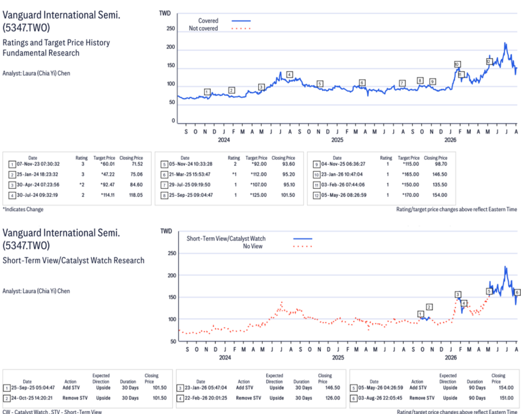Click the red dotted Not covered legend sample

[x=241, y=29]
